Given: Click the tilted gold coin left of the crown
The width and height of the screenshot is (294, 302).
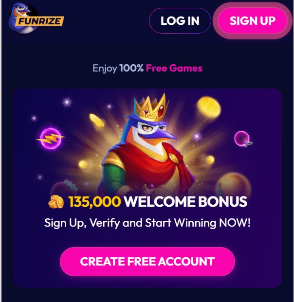Looking at the screenshot, I should 97,120.
